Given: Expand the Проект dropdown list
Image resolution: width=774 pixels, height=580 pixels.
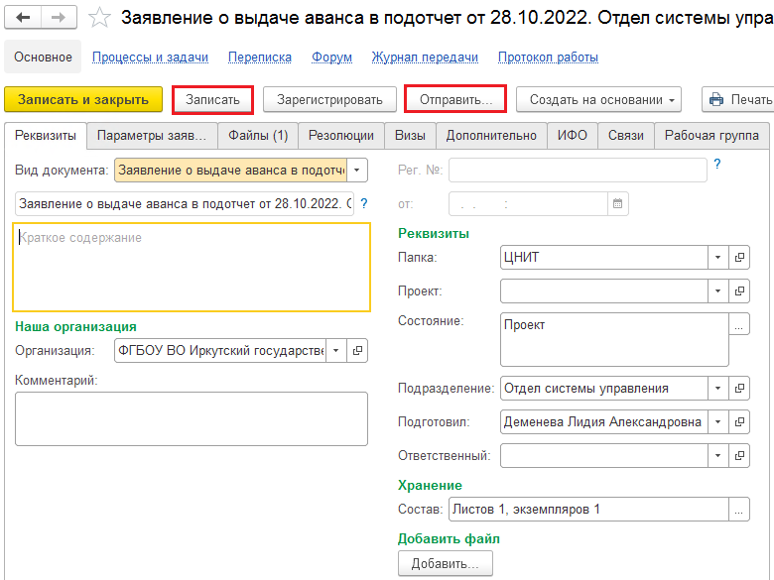Looking at the screenshot, I should pos(718,290).
